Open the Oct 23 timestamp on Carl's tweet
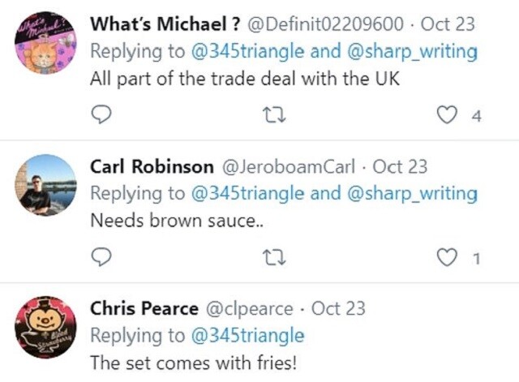Image resolution: width=519 pixels, height=382 pixels. (399, 167)
